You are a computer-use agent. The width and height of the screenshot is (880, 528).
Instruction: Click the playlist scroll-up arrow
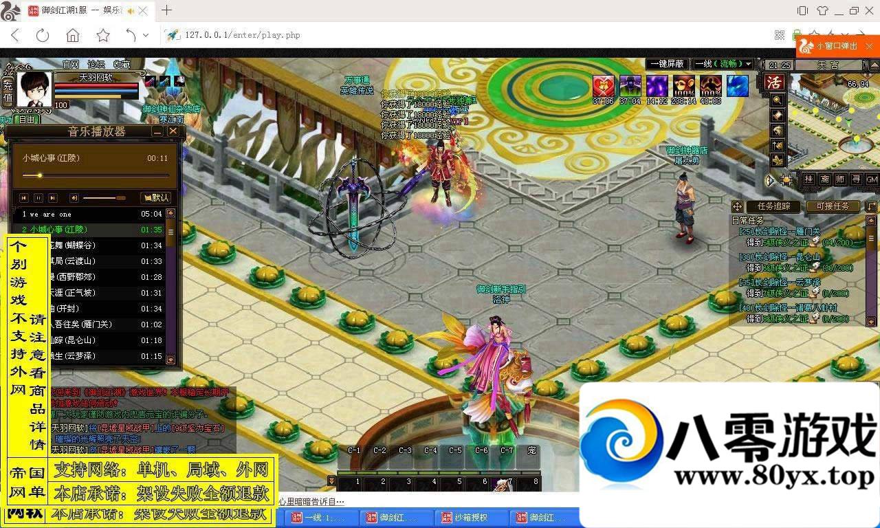click(x=170, y=213)
